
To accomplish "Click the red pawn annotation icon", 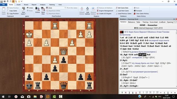I will (x=136, y=93).
